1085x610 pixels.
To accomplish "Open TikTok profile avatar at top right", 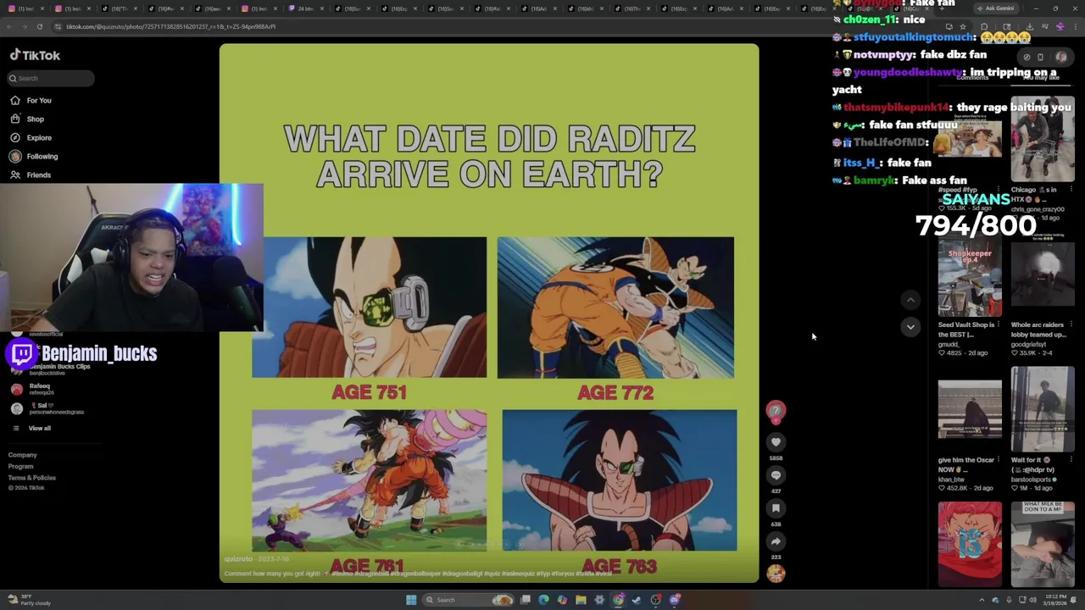I will (x=1061, y=57).
